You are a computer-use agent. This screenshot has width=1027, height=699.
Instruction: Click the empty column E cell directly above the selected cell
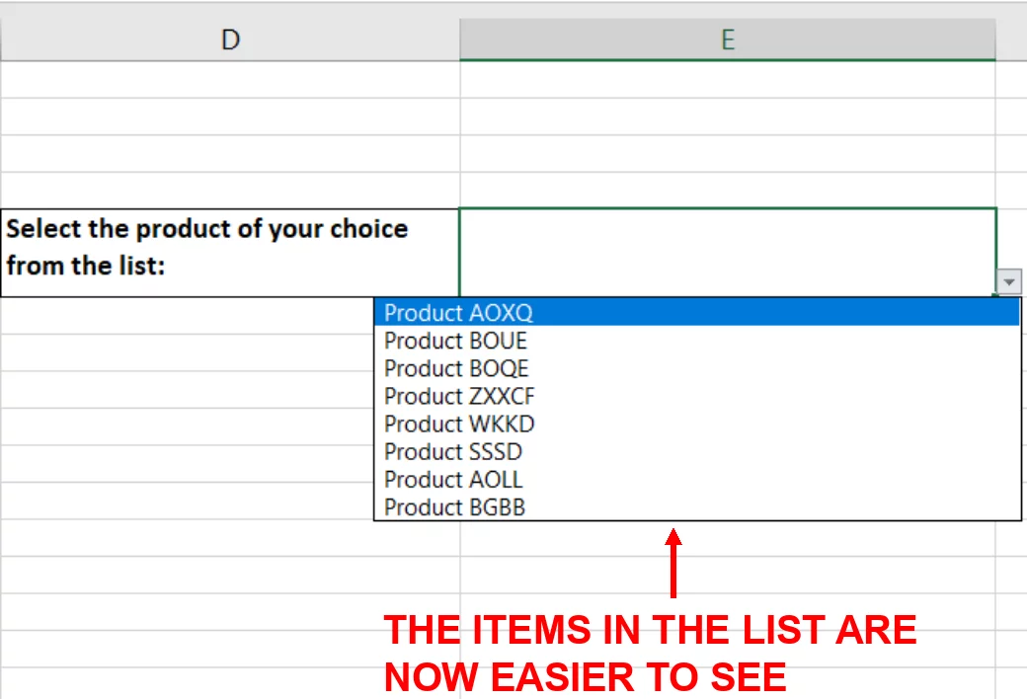click(x=728, y=190)
